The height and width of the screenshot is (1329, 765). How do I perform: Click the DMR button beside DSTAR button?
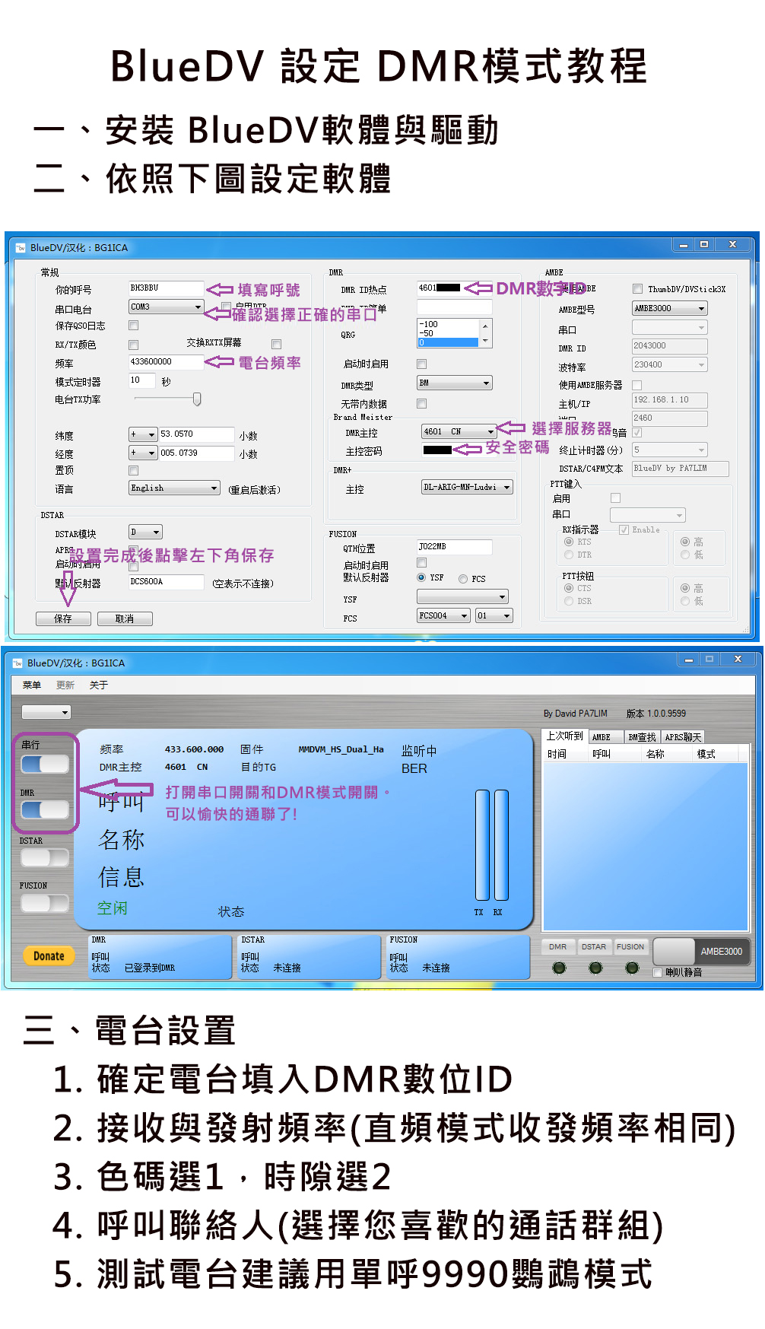tap(558, 947)
